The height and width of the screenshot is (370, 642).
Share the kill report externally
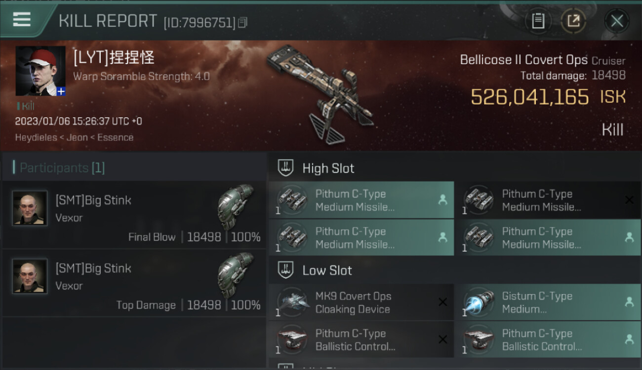(573, 21)
